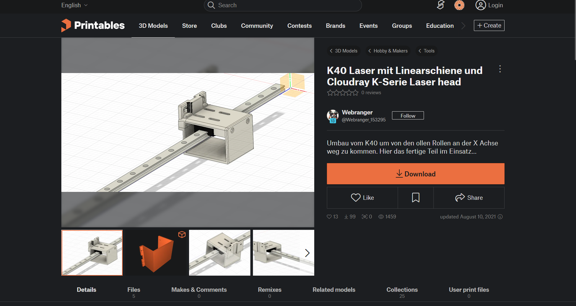
Task: Click the bookmark icon to save model
Action: 416,198
